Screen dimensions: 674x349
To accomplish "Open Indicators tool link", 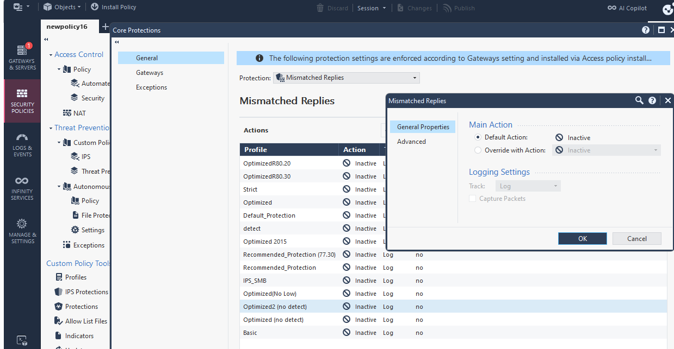I will pos(75,336).
